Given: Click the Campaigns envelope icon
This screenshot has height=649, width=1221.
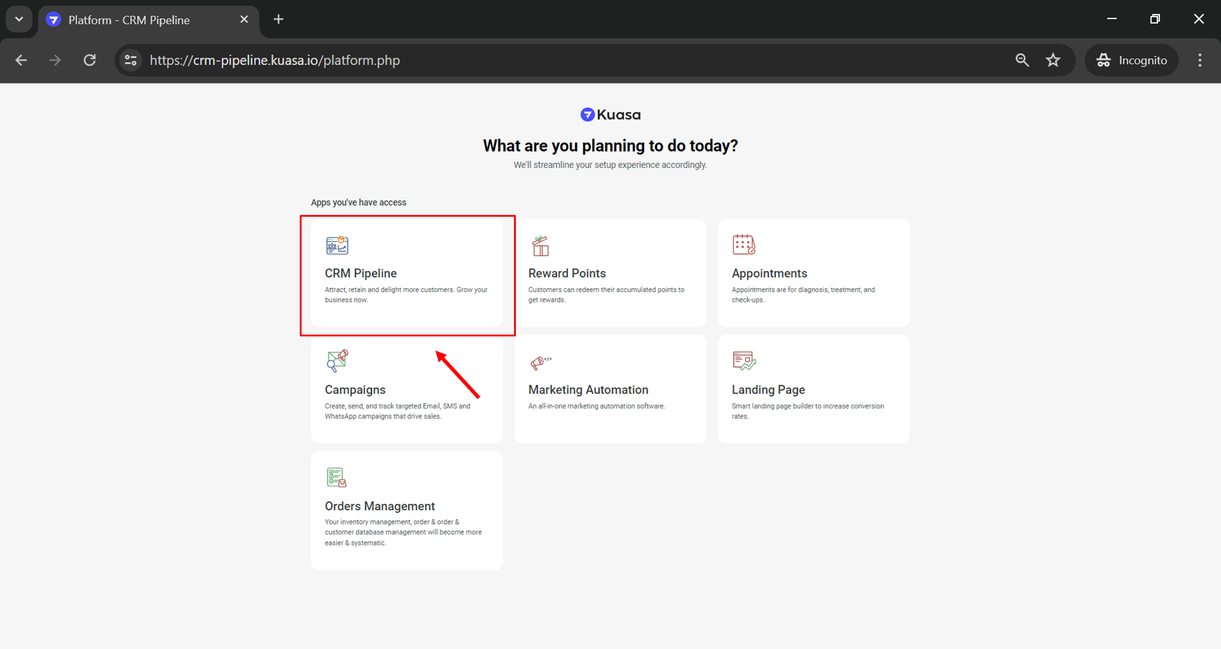Looking at the screenshot, I should [336, 361].
